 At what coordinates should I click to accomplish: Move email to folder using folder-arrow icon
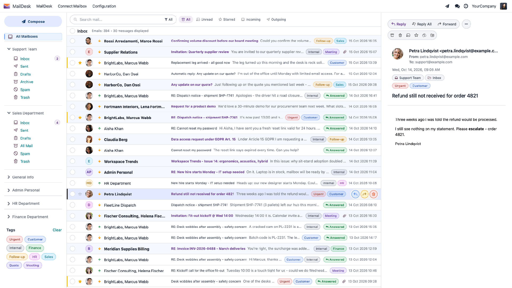pos(432,35)
